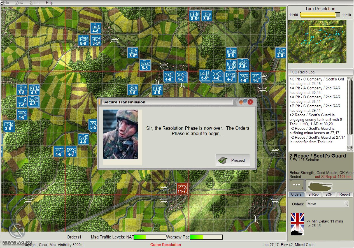The image size is (354, 248).
Task: Click the soldier portrait in Secure Transmission
Action: pos(120,134)
